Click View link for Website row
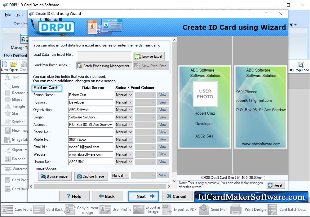The image size is (310, 217). click(163, 154)
